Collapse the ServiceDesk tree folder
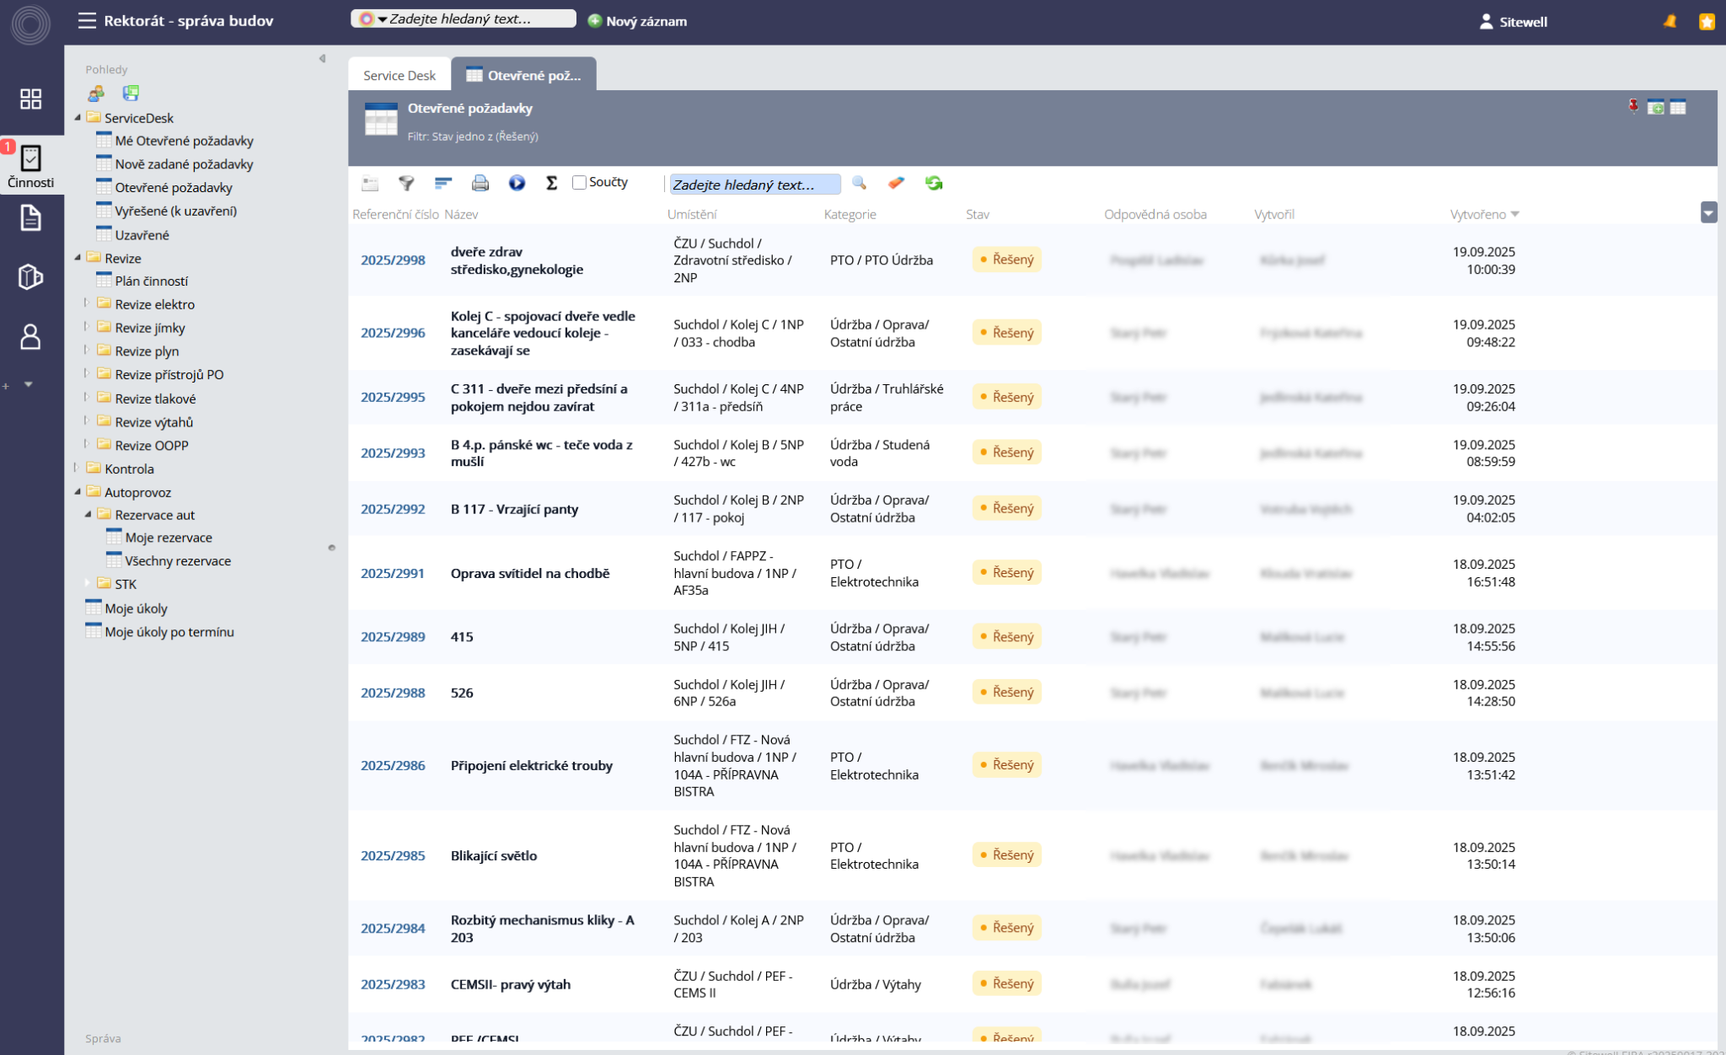Screen dimensions: 1726x1055 [78, 118]
